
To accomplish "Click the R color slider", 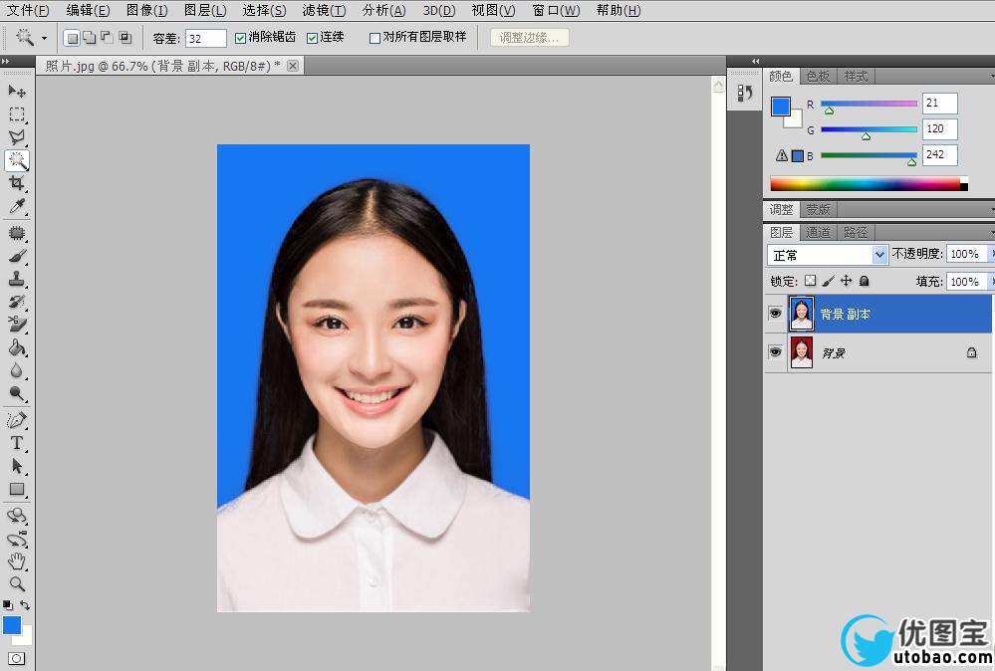I will pyautogui.click(x=869, y=103).
